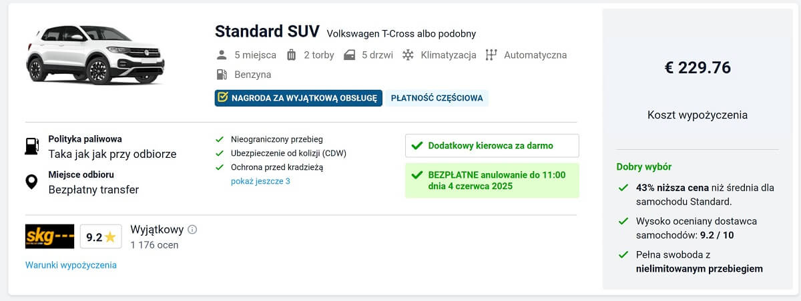Click the Nagroda za wyjątkową obsługę badge
Image resolution: width=801 pixels, height=301 pixels.
(x=298, y=98)
